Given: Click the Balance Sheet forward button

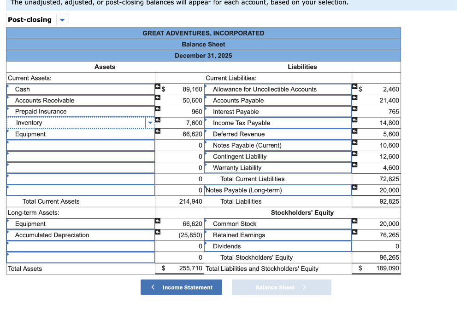Looking at the screenshot, I should [281, 287].
